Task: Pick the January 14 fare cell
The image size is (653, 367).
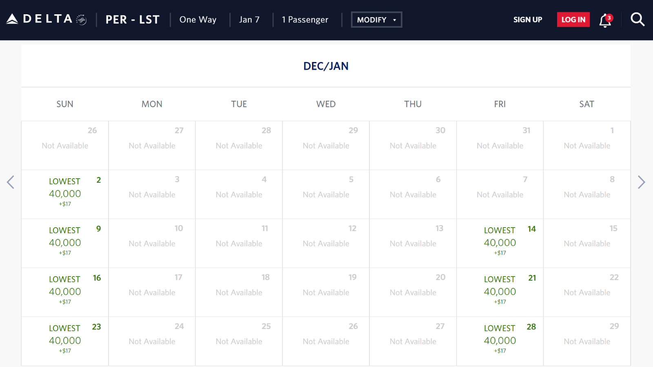Action: (x=500, y=243)
